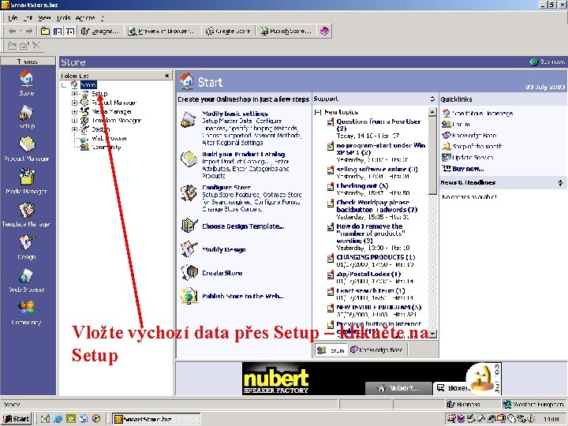Click the yellow folder toolbar icon

pos(45,31)
